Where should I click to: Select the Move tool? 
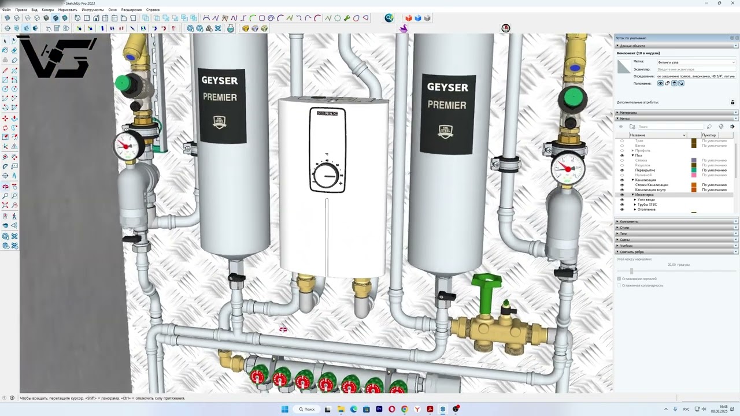[5, 118]
